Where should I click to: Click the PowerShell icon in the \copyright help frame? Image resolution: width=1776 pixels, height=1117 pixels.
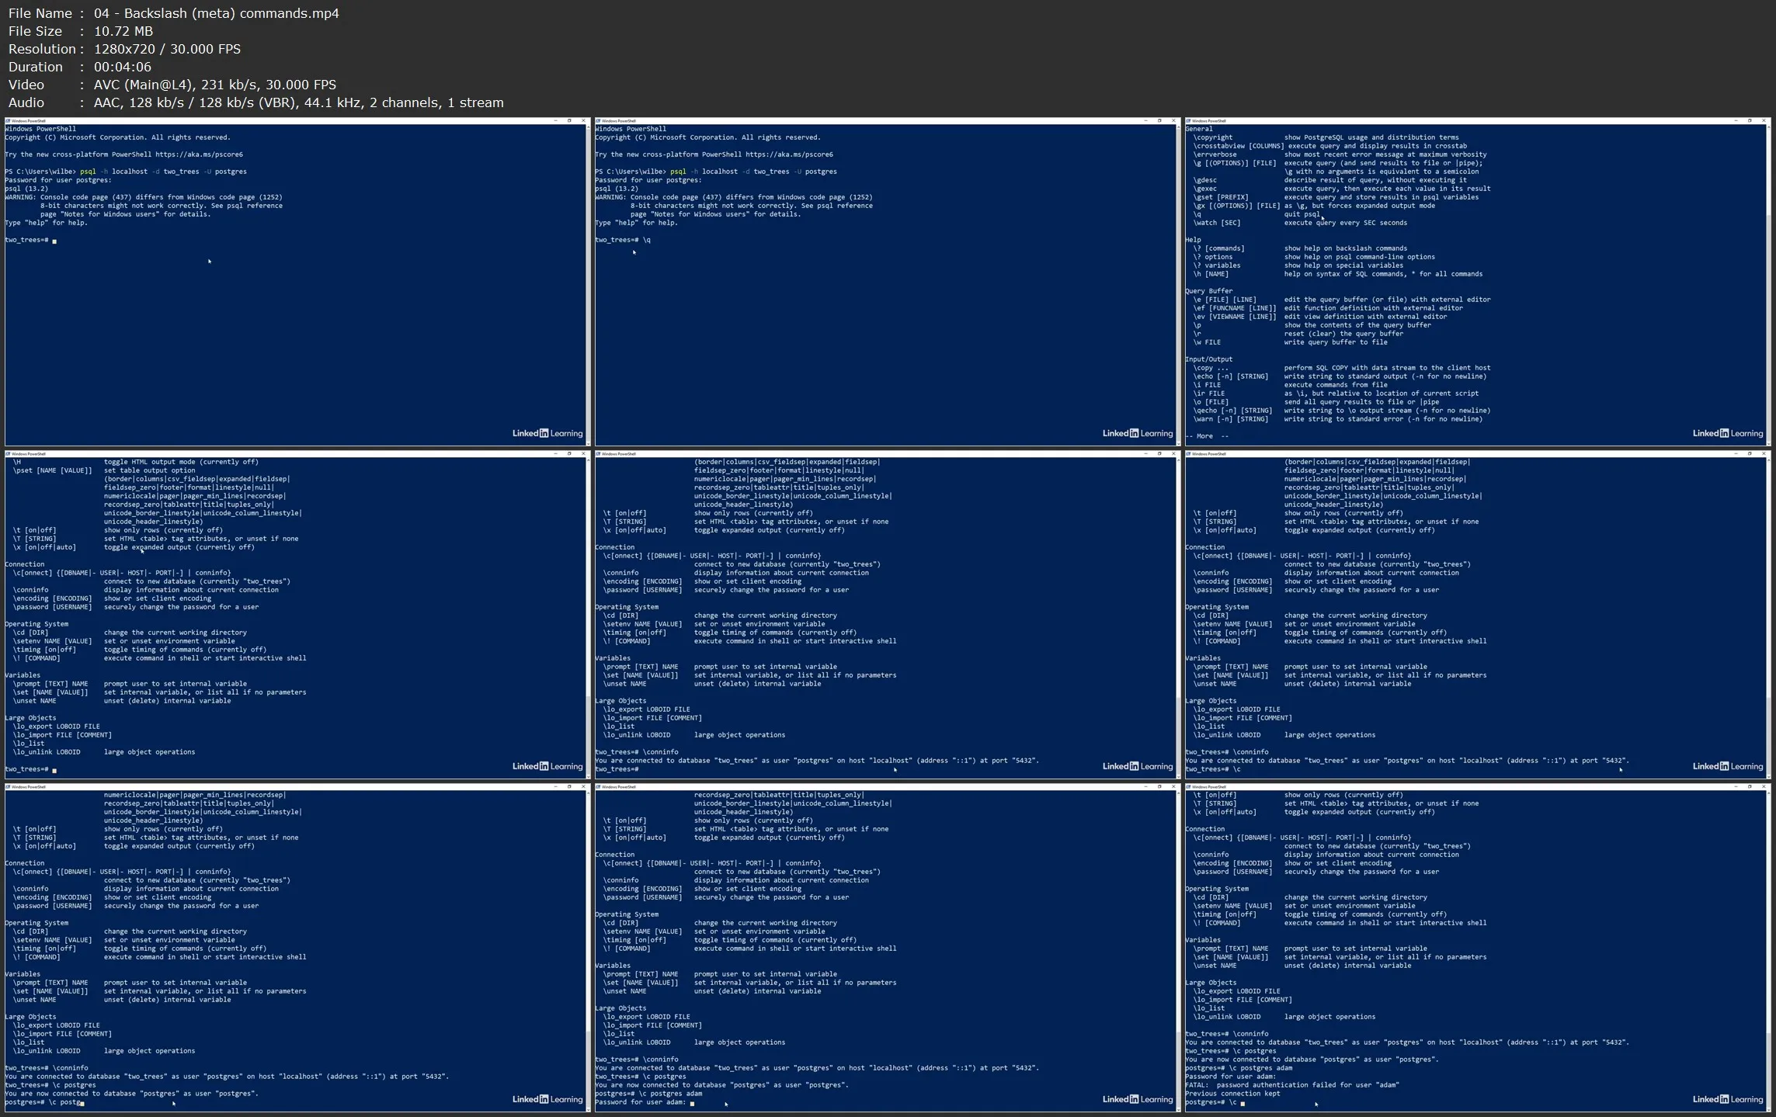[x=1189, y=121]
